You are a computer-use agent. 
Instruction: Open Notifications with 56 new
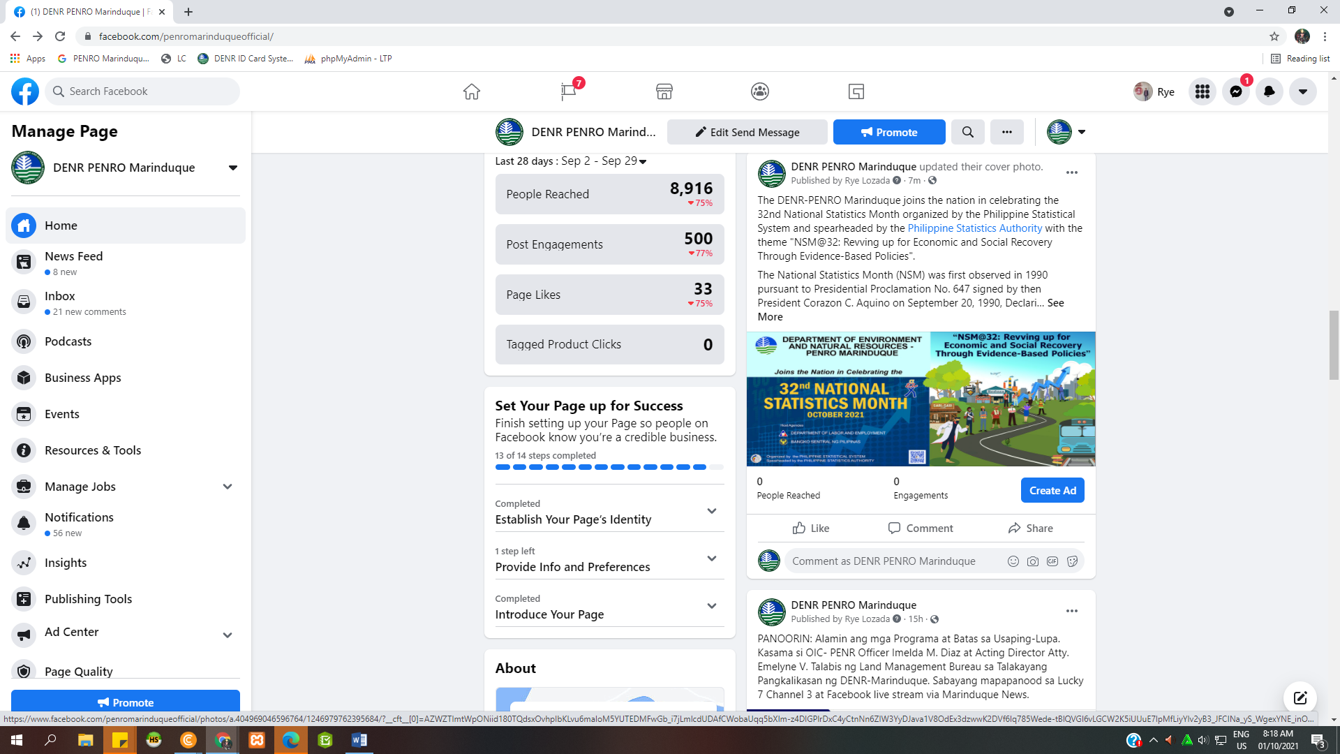[x=126, y=524]
